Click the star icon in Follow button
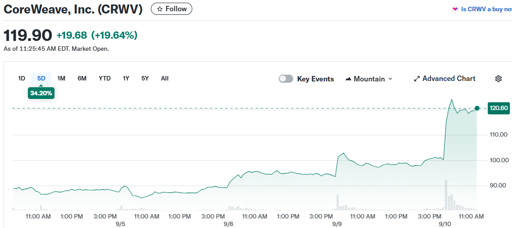 [x=160, y=9]
